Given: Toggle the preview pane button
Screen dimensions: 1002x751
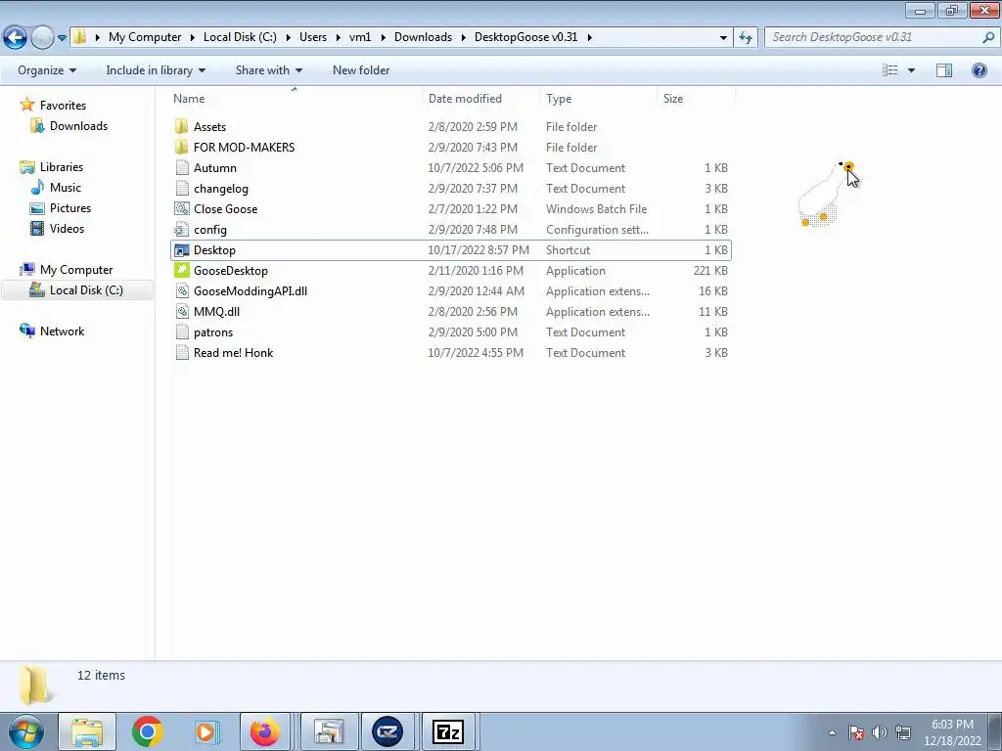Looking at the screenshot, I should pos(944,70).
